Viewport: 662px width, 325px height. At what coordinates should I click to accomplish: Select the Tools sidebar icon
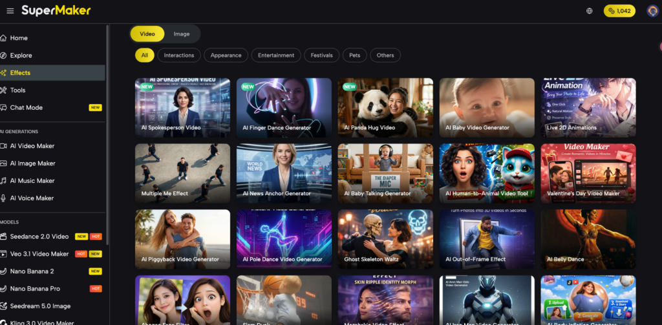[4, 90]
